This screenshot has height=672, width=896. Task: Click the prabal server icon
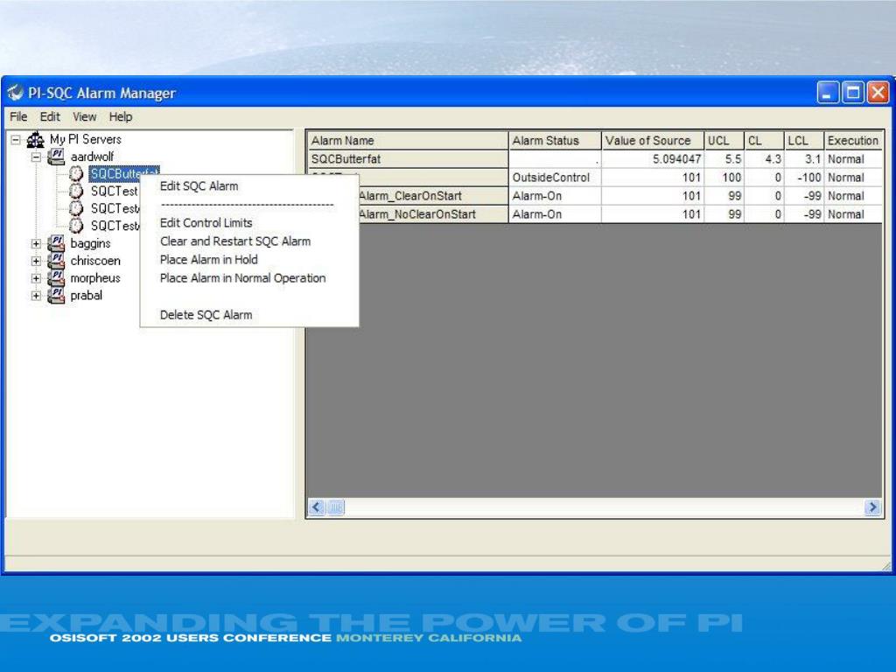coord(56,296)
